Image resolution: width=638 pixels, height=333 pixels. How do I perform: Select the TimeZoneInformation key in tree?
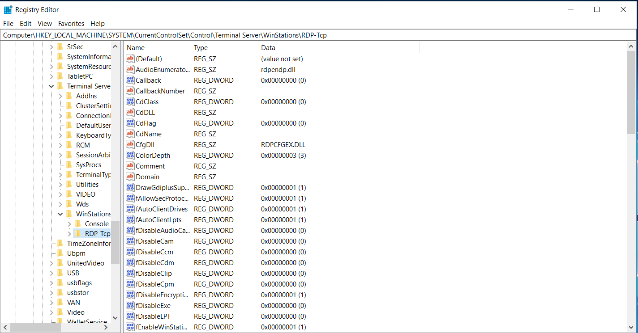tap(89, 244)
